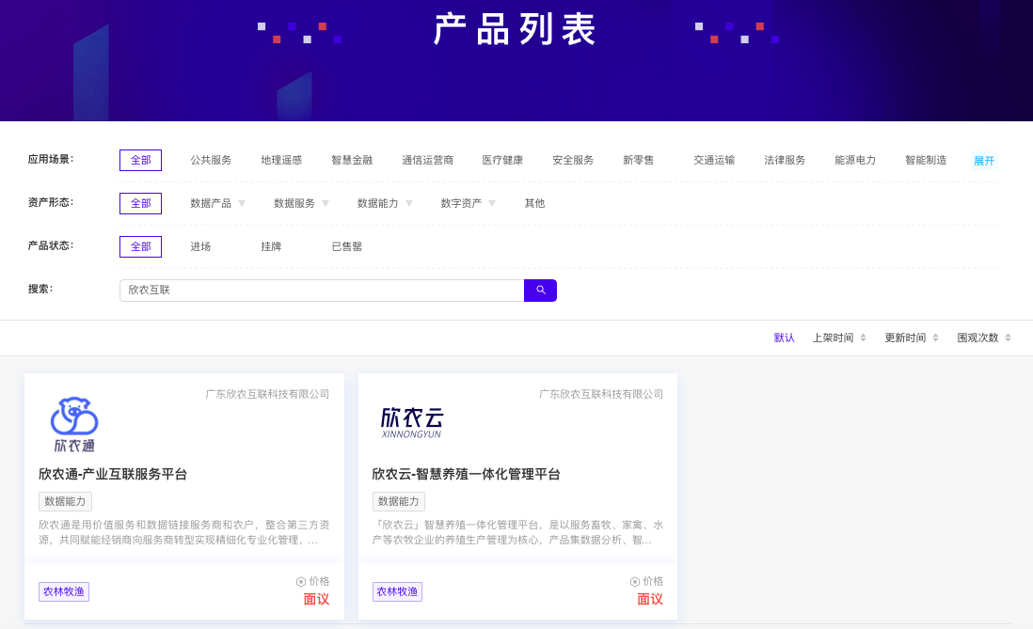Screen dimensions: 1033x629
Task: Expand the 数据产品 dropdown arrow
Action: (x=242, y=203)
